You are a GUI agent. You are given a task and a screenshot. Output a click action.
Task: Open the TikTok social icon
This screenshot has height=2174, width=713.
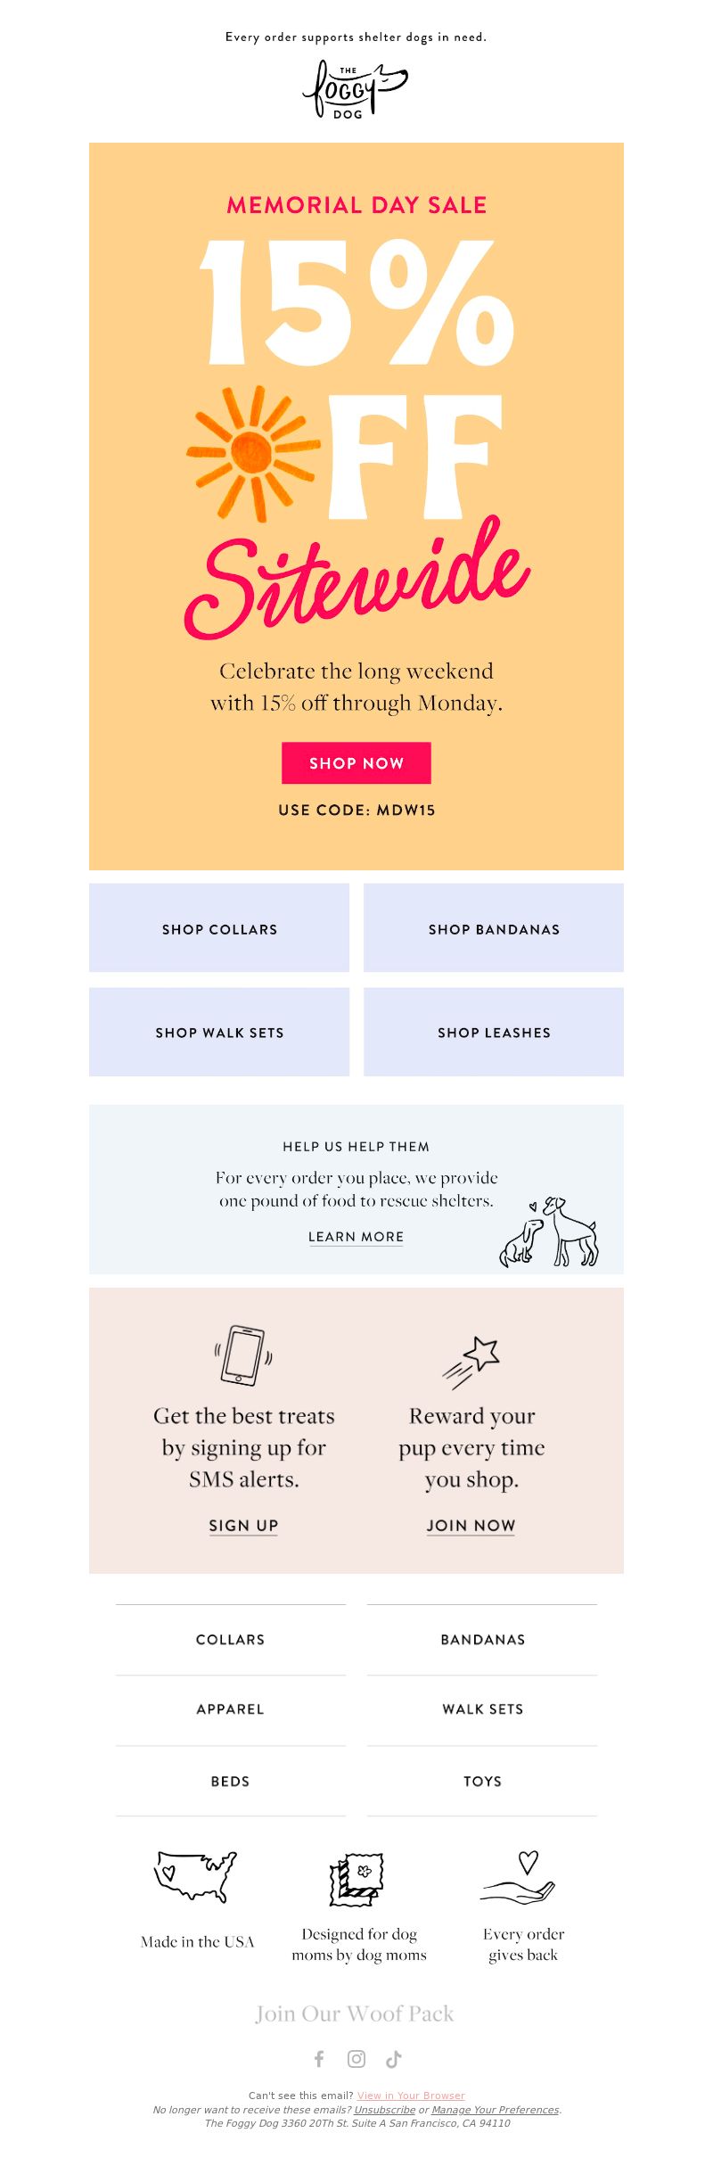click(393, 2058)
